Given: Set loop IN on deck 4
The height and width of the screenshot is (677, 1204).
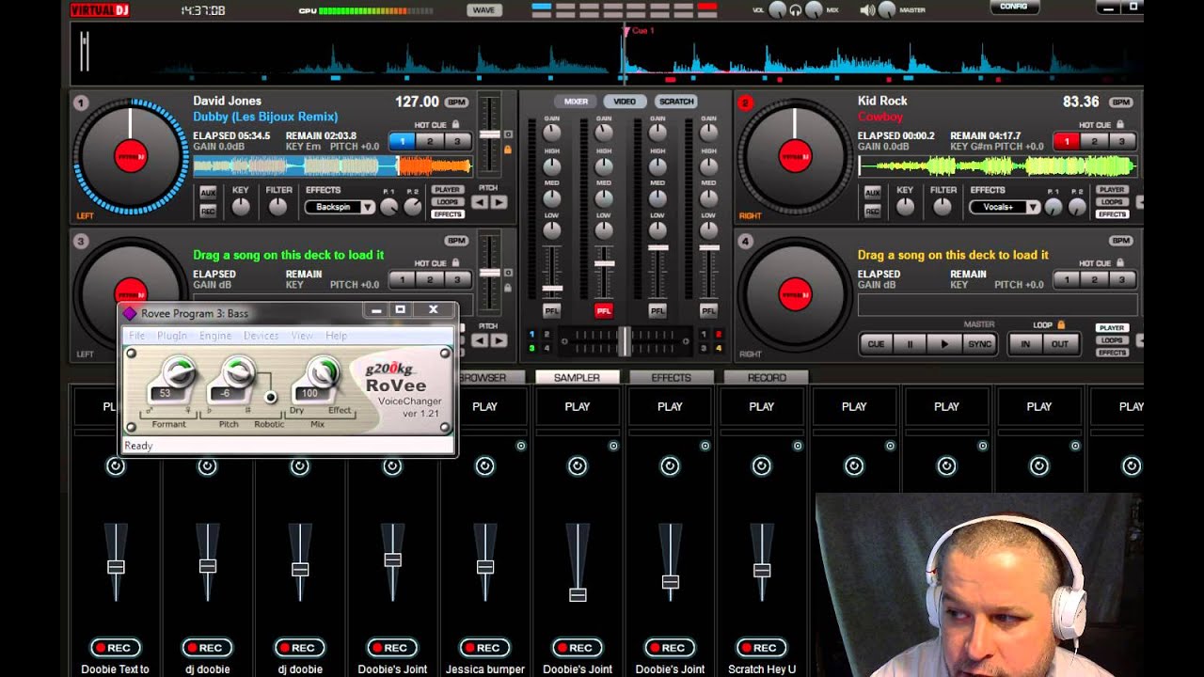Looking at the screenshot, I should [1025, 344].
